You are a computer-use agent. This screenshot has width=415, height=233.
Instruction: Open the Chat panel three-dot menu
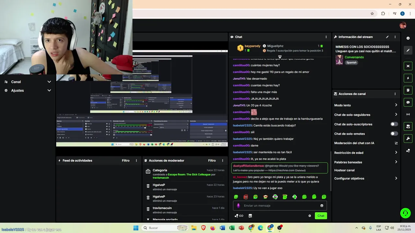point(326,37)
